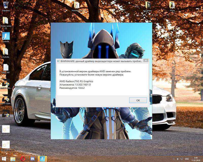Show hidden system tray icons
Screen dimensions: 203x162
point(174,159)
